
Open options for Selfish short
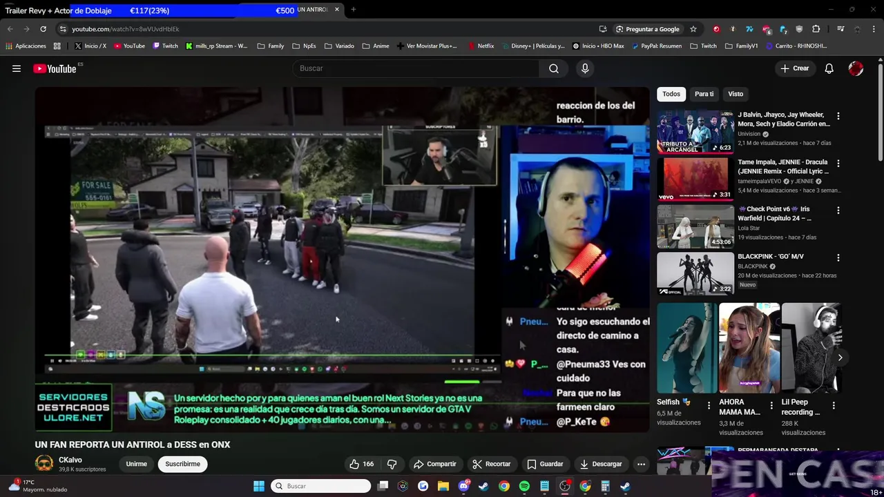click(709, 405)
